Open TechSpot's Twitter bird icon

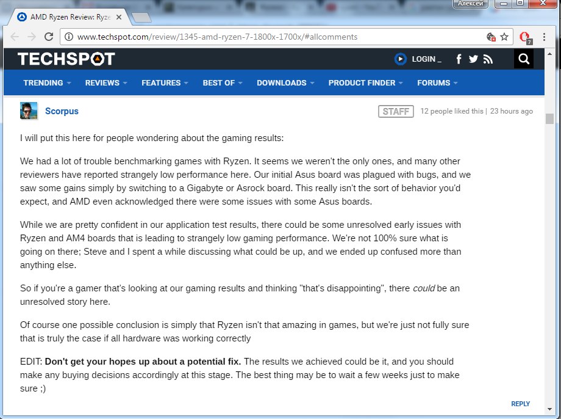pos(473,59)
